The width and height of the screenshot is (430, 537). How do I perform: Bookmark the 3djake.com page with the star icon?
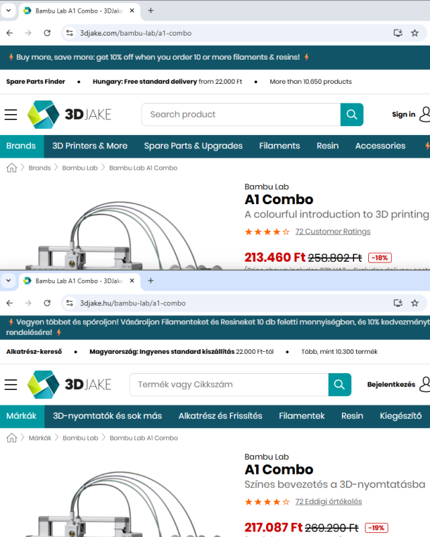tap(415, 33)
